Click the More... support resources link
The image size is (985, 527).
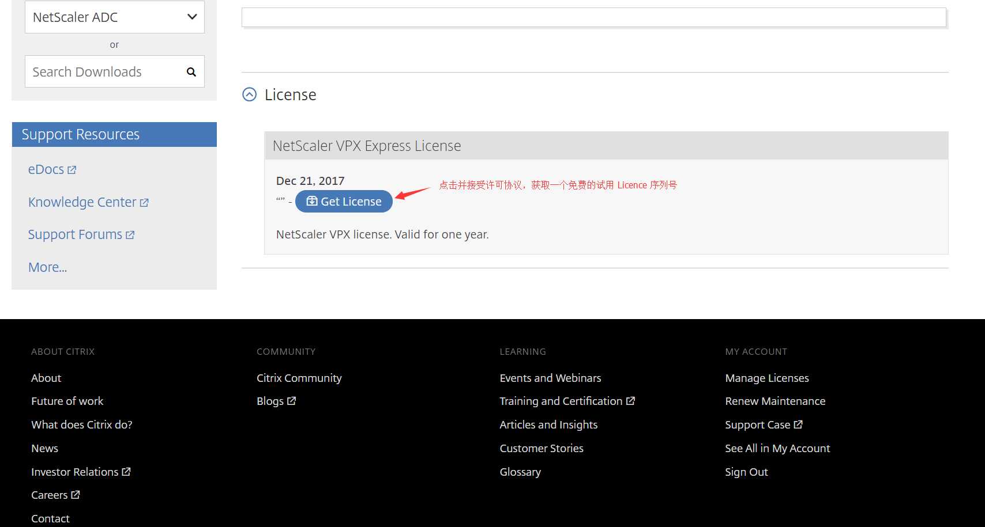pos(47,267)
